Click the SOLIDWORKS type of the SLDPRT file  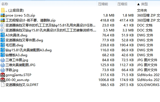(148, 85)
